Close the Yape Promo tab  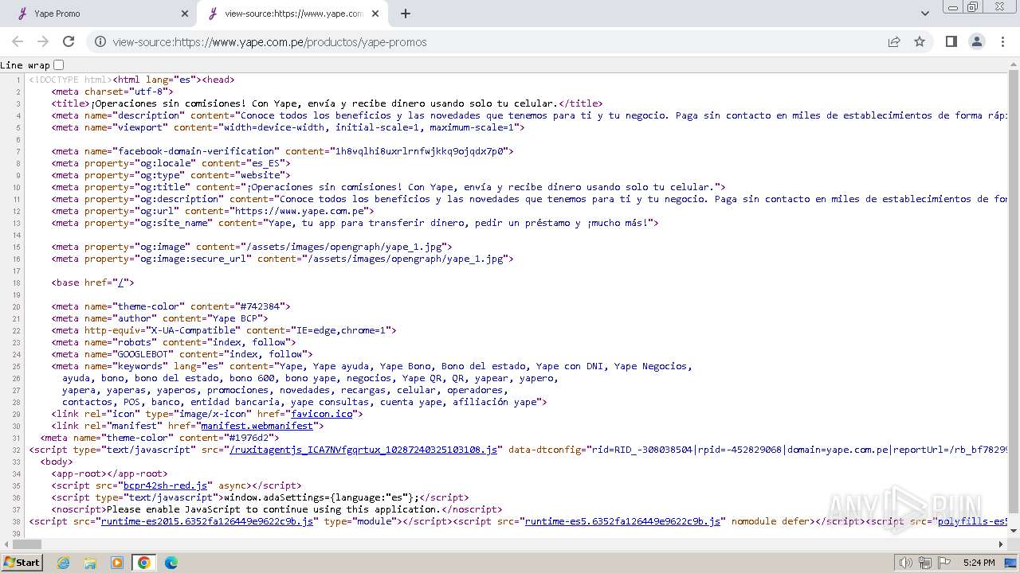point(185,14)
